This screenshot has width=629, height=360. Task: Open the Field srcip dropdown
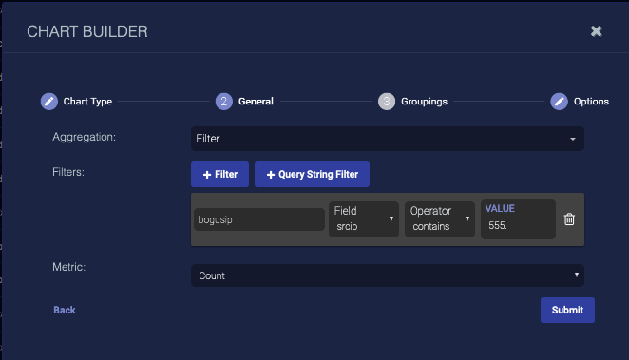point(364,218)
